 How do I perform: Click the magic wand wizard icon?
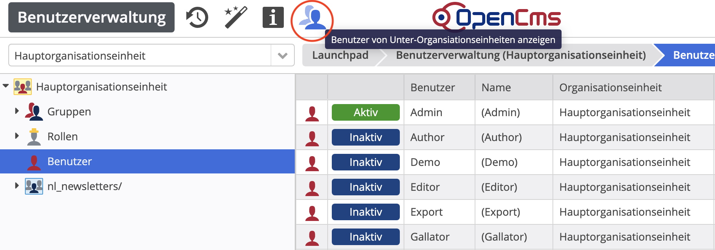[235, 17]
